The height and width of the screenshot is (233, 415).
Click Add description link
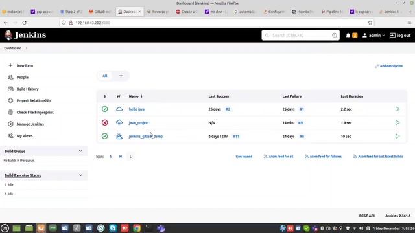click(x=389, y=66)
